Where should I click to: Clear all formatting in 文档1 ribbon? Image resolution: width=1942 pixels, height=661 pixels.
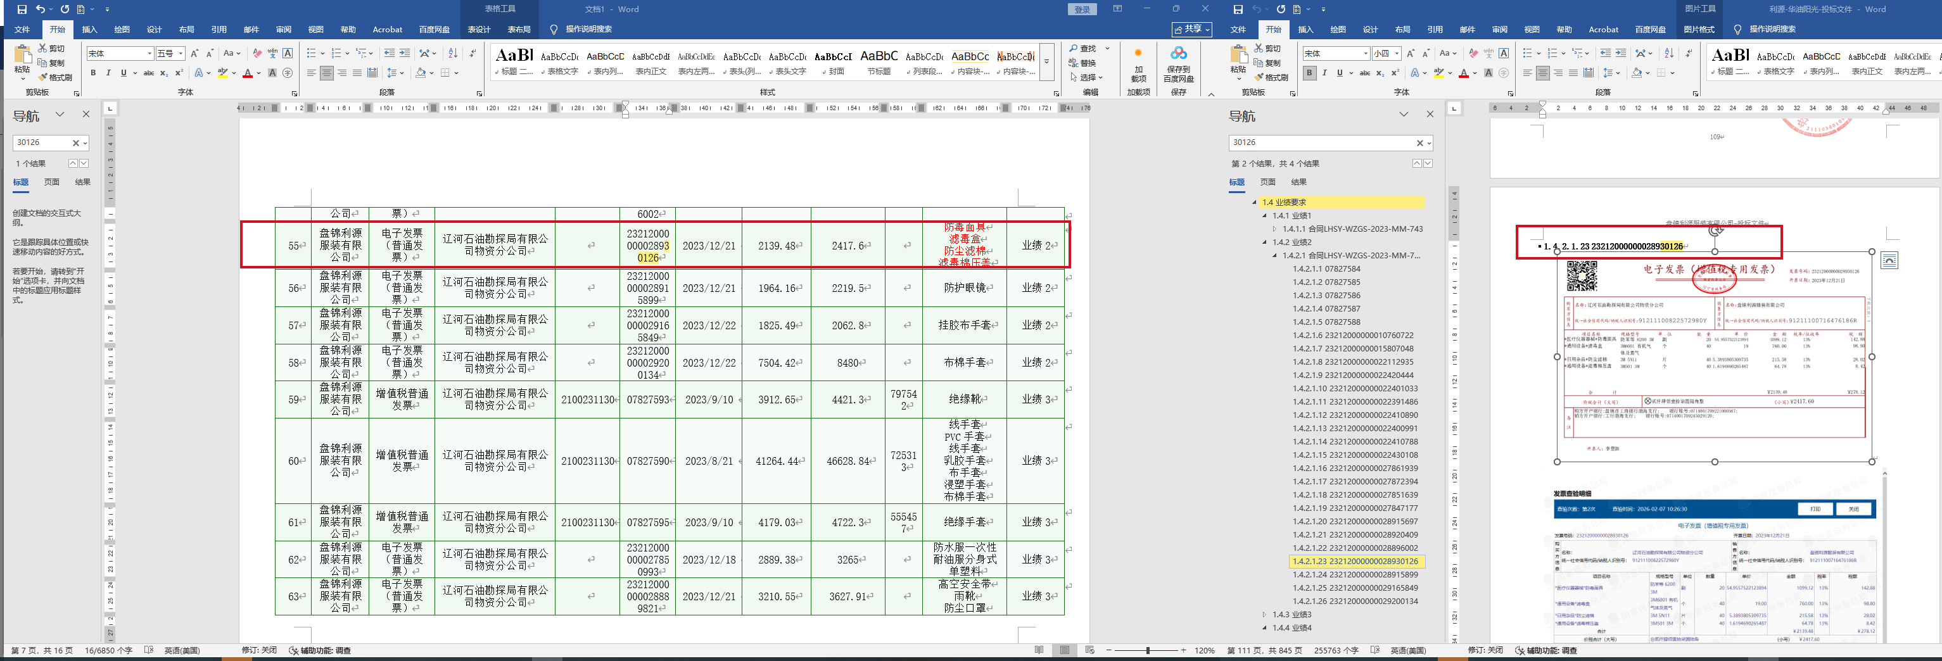click(258, 54)
